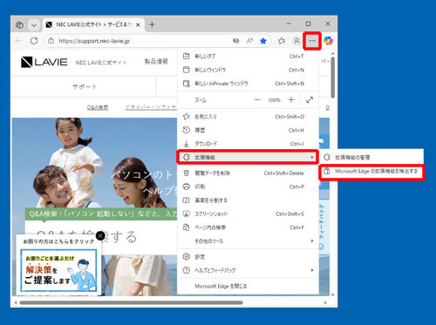Open お気に入り from the menu
436x325 pixels.
248,117
